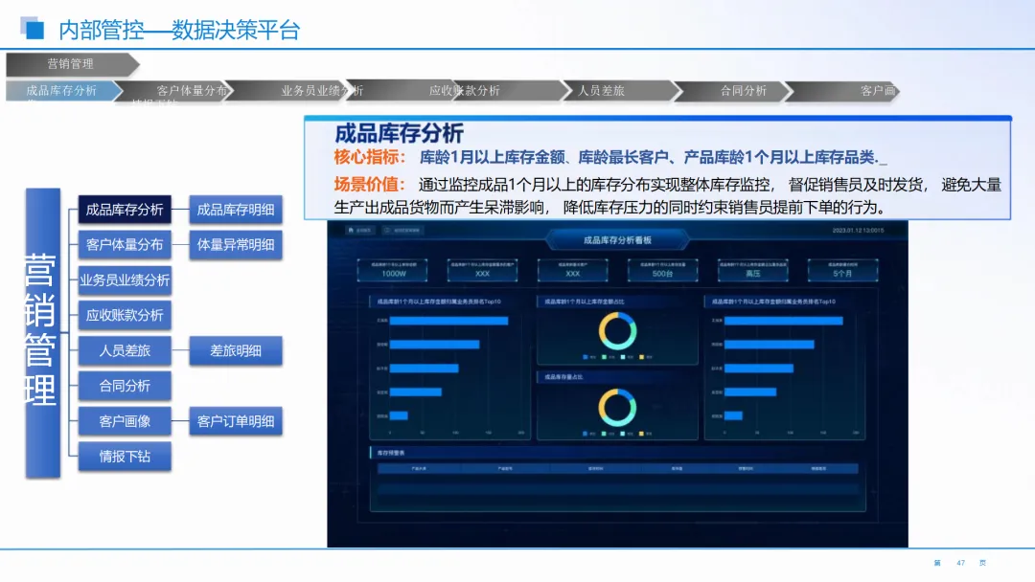Click the vertical 营销管理 root bar
Screen dimensions: 1035x582
(x=43, y=333)
